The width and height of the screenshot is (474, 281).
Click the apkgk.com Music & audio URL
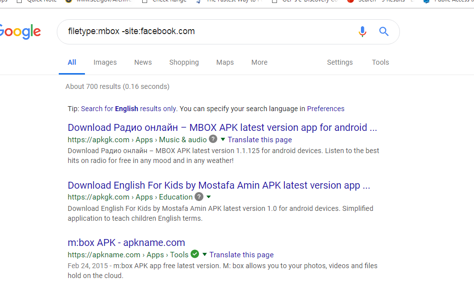coord(137,140)
